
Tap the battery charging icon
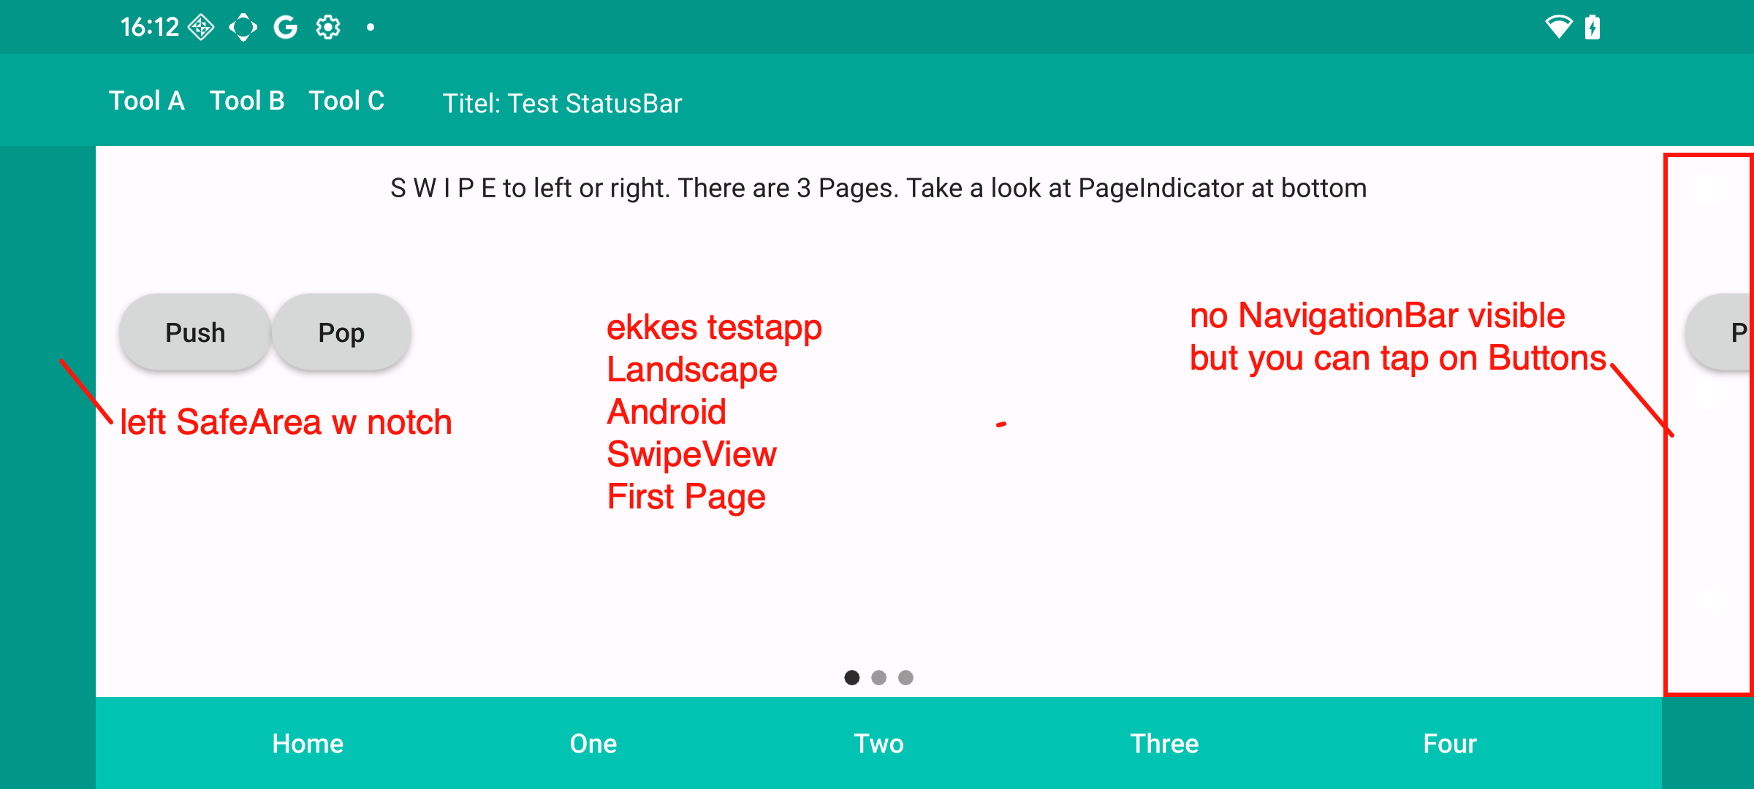point(1592,28)
